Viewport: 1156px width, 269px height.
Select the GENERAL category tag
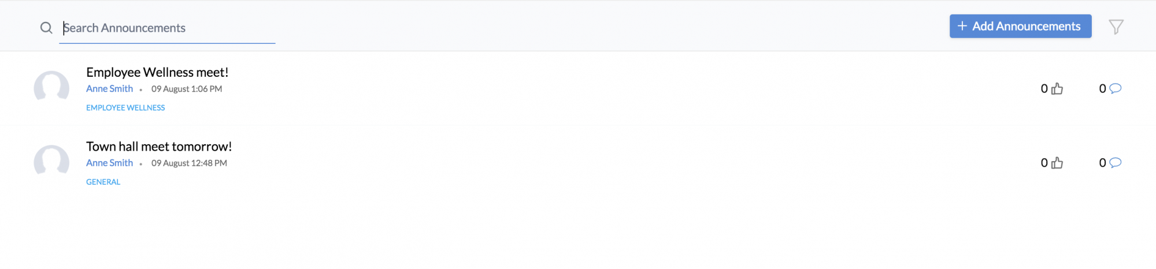click(103, 182)
